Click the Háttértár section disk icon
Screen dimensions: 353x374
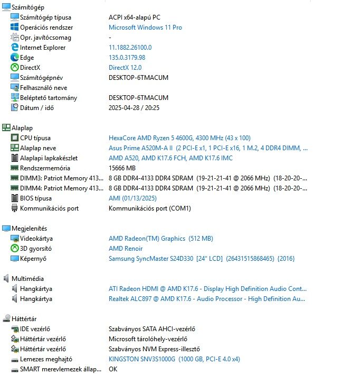click(x=6, y=318)
